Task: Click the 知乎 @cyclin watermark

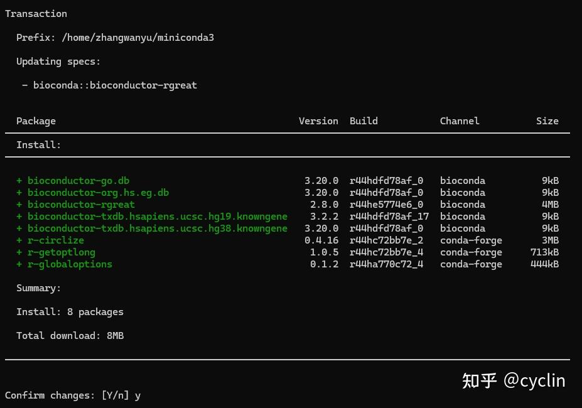Action: [513, 380]
